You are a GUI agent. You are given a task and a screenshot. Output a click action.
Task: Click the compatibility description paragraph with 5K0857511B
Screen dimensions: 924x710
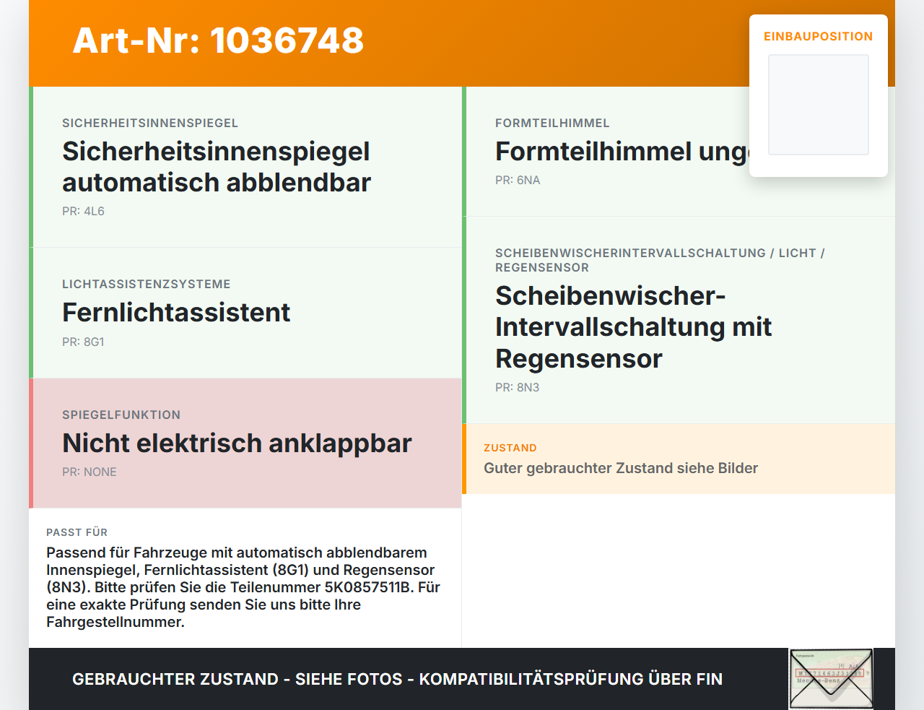coord(243,587)
